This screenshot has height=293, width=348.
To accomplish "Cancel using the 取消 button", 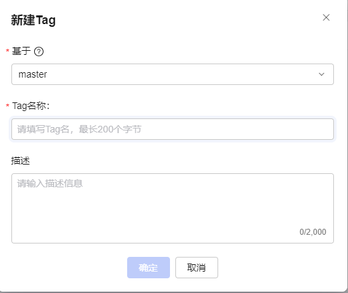I will (x=197, y=268).
